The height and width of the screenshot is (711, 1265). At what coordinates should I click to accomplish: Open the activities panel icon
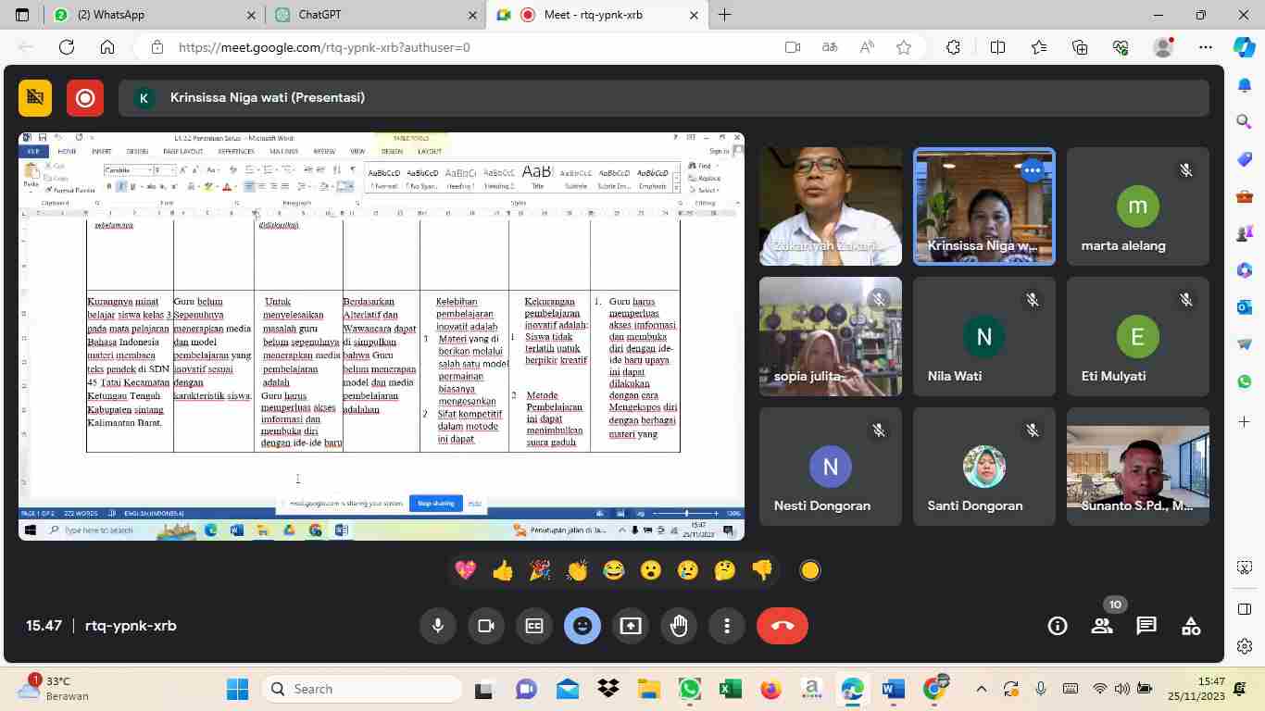[x=1191, y=626]
